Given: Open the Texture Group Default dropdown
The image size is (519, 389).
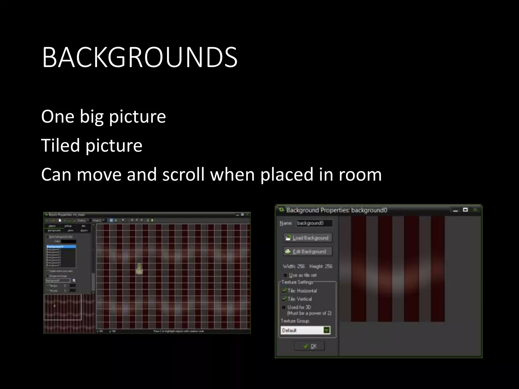Looking at the screenshot, I should [327, 330].
